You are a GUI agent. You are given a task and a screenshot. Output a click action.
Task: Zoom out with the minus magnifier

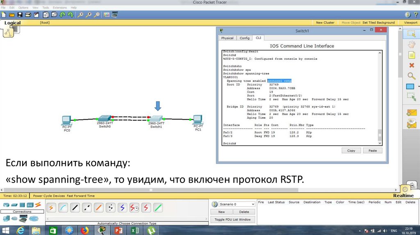pyautogui.click(x=97, y=15)
